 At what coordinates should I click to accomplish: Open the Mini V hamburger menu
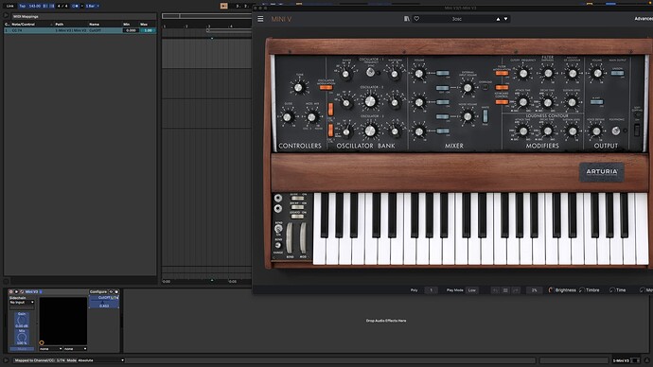(260, 19)
